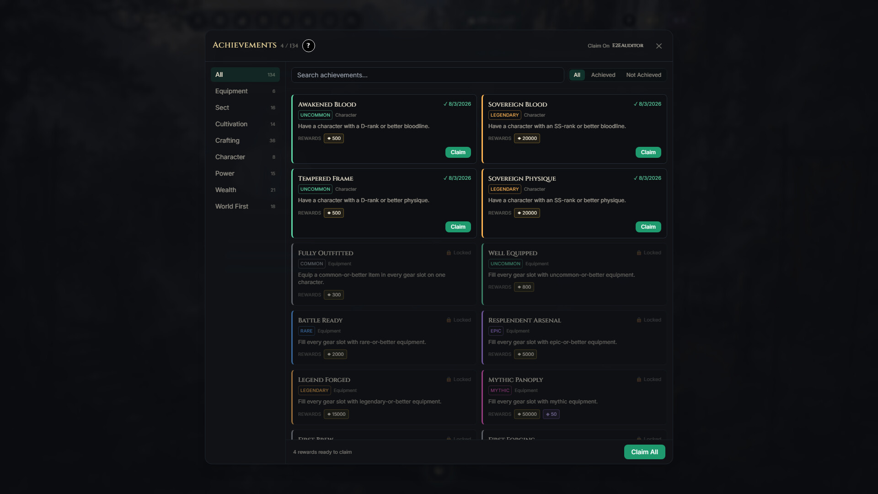Click the lock icon on Resplendent Arsenal
This screenshot has width=878, height=494.
click(639, 320)
